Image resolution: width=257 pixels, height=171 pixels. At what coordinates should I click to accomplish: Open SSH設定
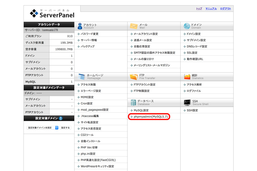pos(192,110)
